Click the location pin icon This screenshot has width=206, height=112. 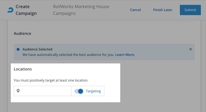tap(18, 91)
